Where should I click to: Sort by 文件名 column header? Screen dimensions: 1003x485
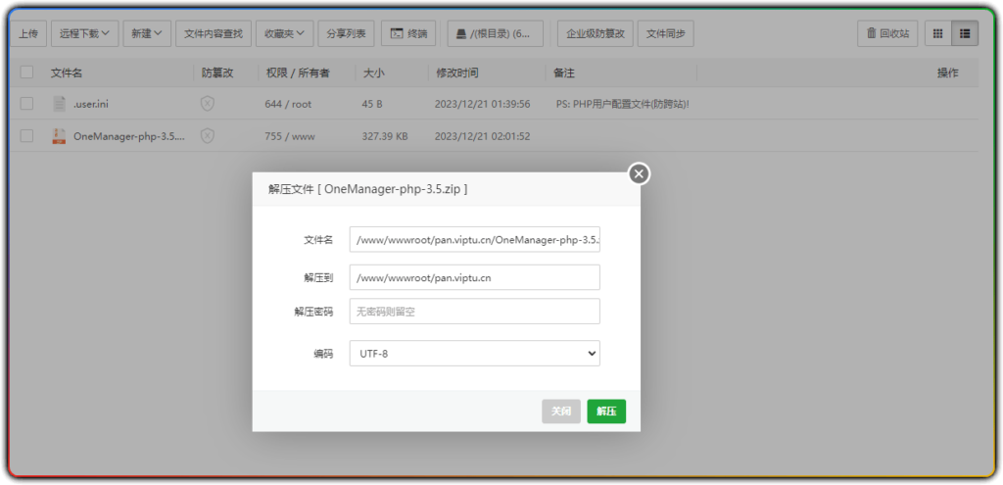(x=67, y=73)
